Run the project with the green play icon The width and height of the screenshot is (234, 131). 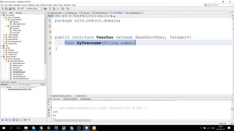58,9
